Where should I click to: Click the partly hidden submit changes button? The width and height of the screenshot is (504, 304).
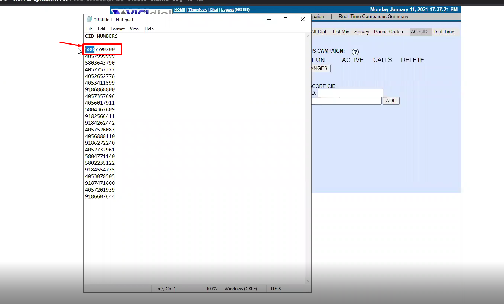[321, 69]
